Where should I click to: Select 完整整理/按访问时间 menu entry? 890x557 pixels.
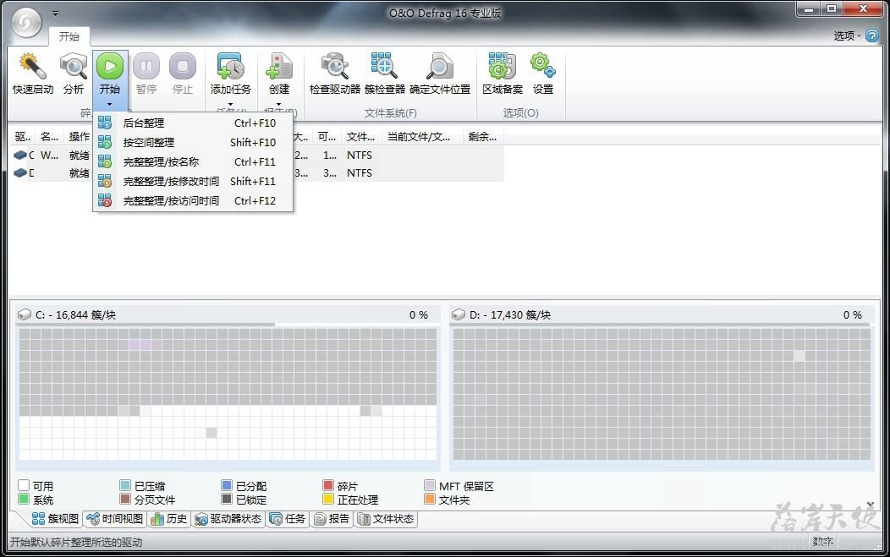coord(193,200)
